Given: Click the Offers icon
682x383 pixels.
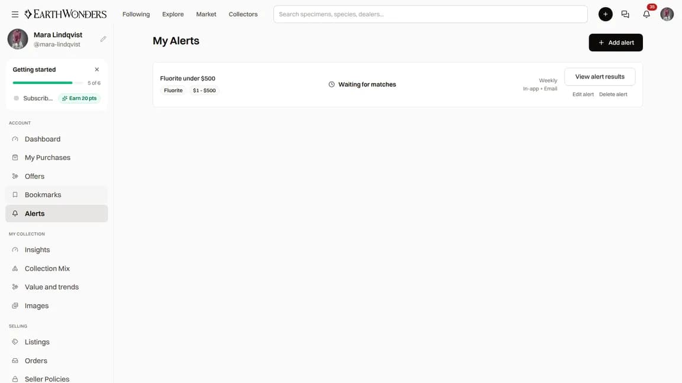Looking at the screenshot, I should [15, 176].
